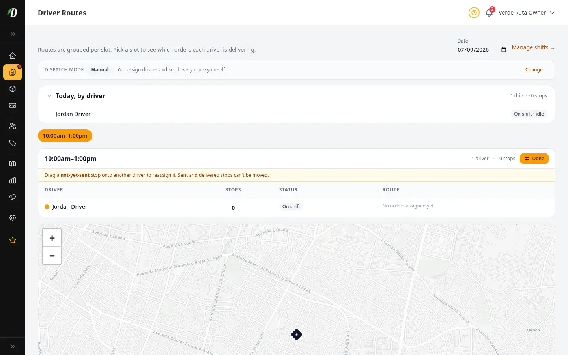
Task: Click the notifications bell icon
Action: tap(489, 13)
